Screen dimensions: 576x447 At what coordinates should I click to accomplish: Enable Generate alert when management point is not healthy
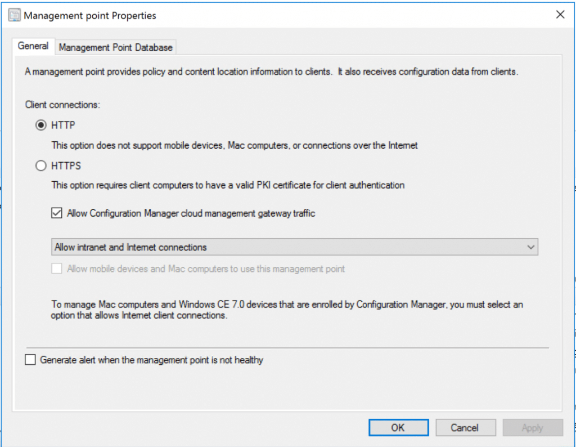point(31,359)
